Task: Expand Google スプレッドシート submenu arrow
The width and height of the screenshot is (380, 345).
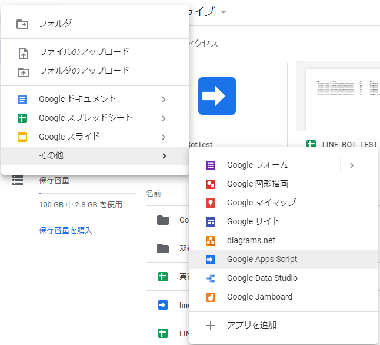Action: pyautogui.click(x=164, y=118)
